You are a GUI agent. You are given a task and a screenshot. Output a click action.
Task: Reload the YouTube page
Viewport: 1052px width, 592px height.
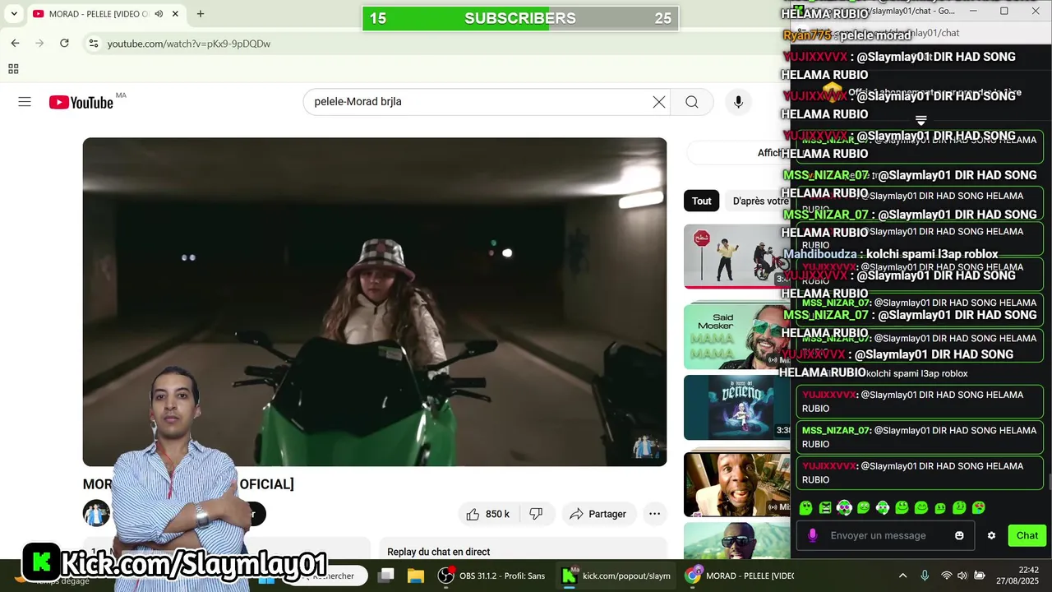coord(64,43)
